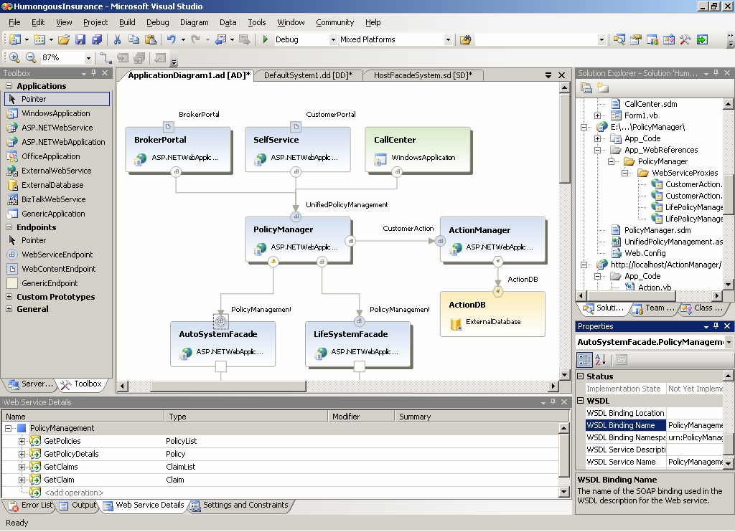Screen dimensions: 735x532
Task: Click the Zoom Out magnifier icon
Action: tap(31, 57)
